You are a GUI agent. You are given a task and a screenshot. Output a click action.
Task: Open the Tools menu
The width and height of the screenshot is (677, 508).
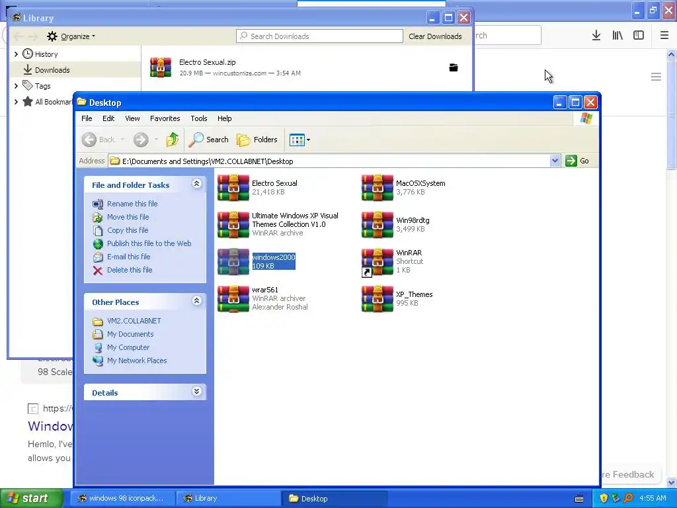(199, 118)
